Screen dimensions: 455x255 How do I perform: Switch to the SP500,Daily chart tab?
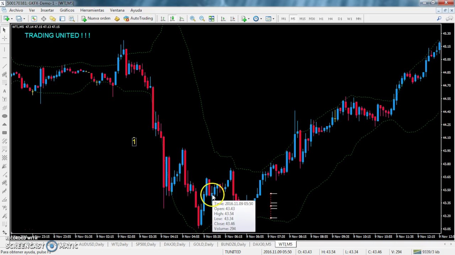(146, 244)
